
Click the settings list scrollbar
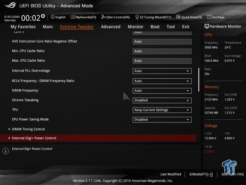pyautogui.click(x=199, y=80)
